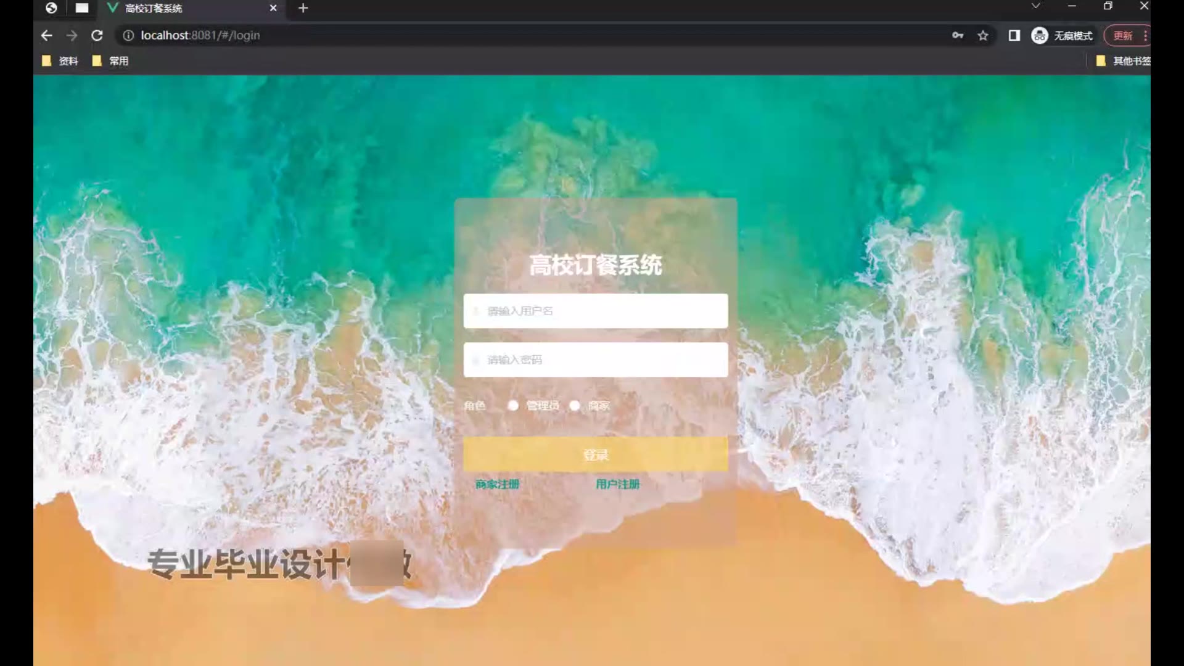The image size is (1184, 666).
Task: Expand the 其他书签 folder
Action: [x=1124, y=61]
